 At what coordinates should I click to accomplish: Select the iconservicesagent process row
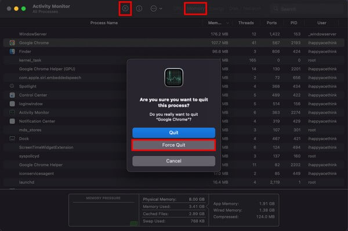point(174,174)
